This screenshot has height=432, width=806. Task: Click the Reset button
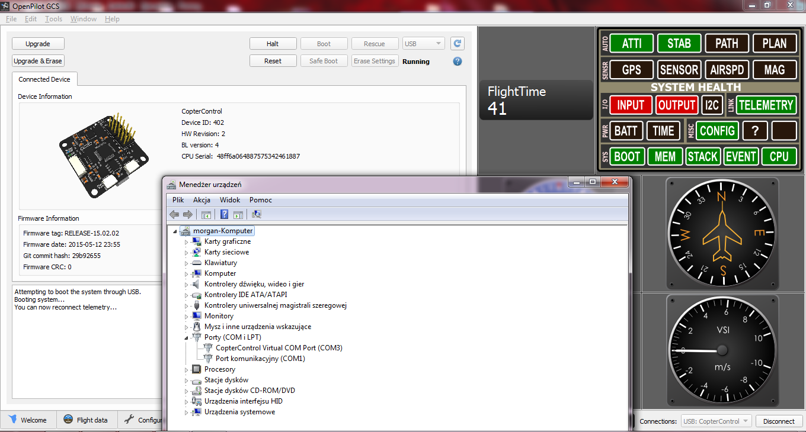coord(273,61)
